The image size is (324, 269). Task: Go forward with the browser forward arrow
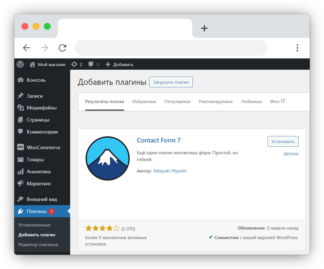tap(44, 48)
